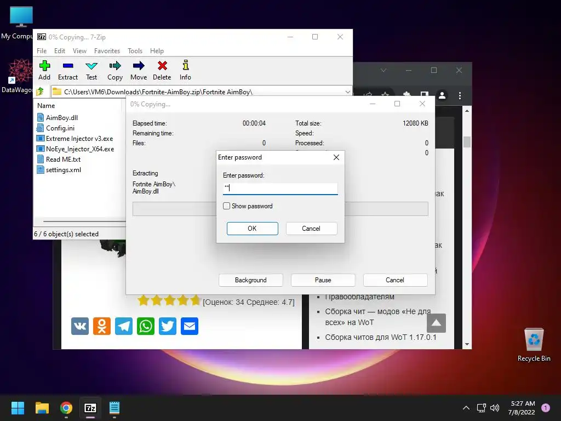Open Chrome profile avatar icon
Screen dimensions: 561x421
[442, 95]
